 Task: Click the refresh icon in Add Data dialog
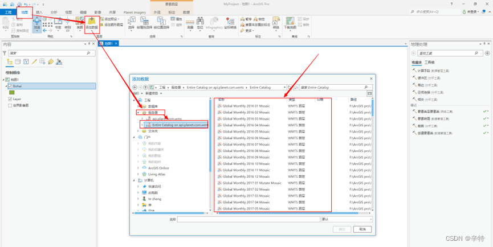pyautogui.click(x=290, y=87)
